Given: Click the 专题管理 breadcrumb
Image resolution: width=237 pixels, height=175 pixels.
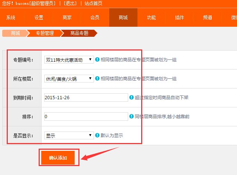Looking at the screenshot, I should pos(45,33).
